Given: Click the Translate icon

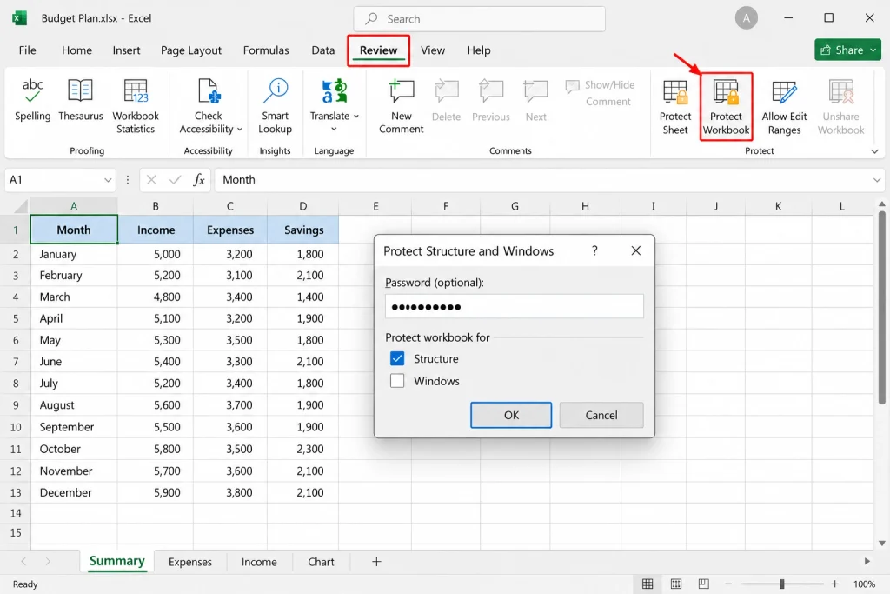Looking at the screenshot, I should [335, 90].
